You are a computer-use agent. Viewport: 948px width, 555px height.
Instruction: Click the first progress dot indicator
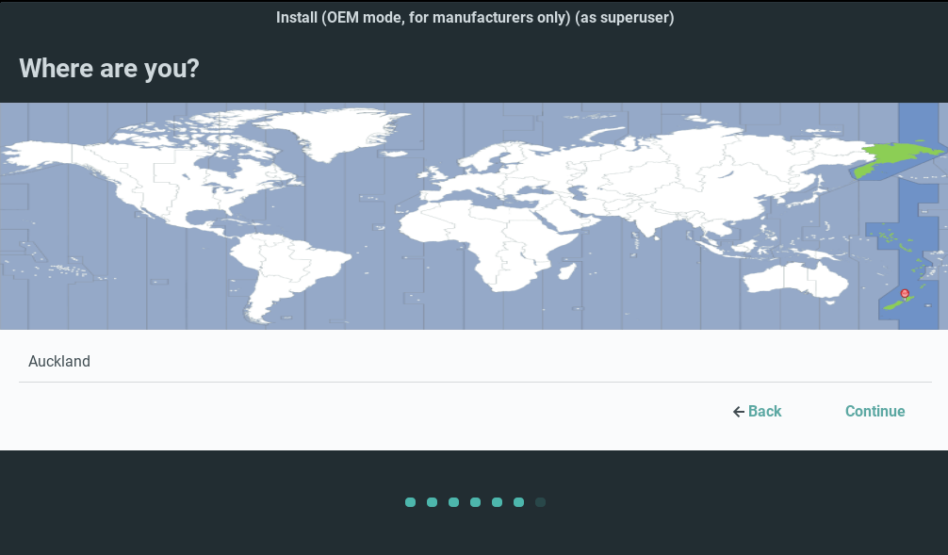click(410, 502)
